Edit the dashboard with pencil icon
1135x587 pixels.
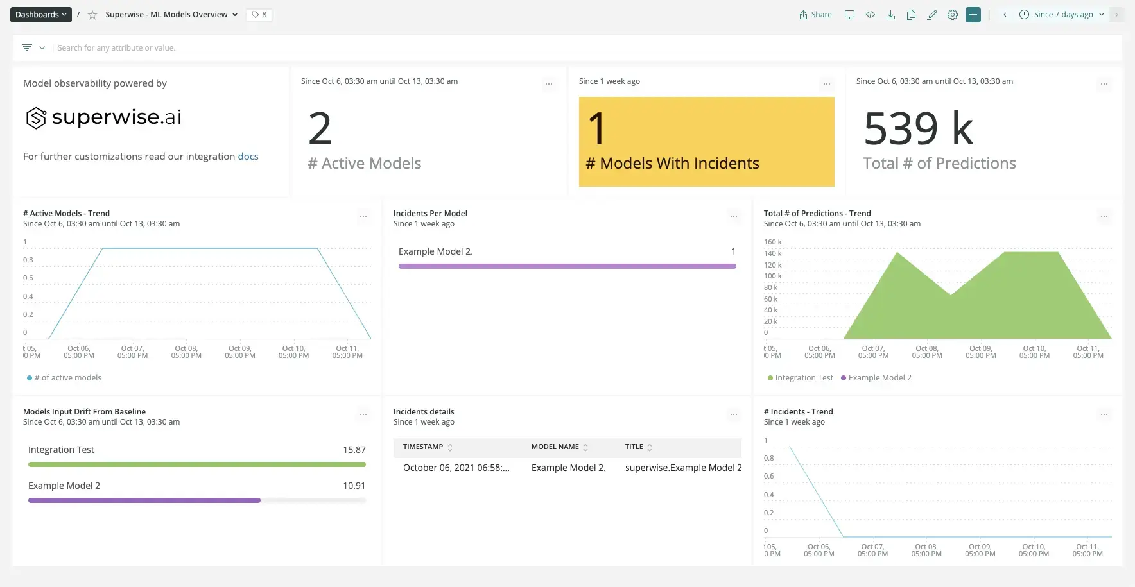point(932,15)
